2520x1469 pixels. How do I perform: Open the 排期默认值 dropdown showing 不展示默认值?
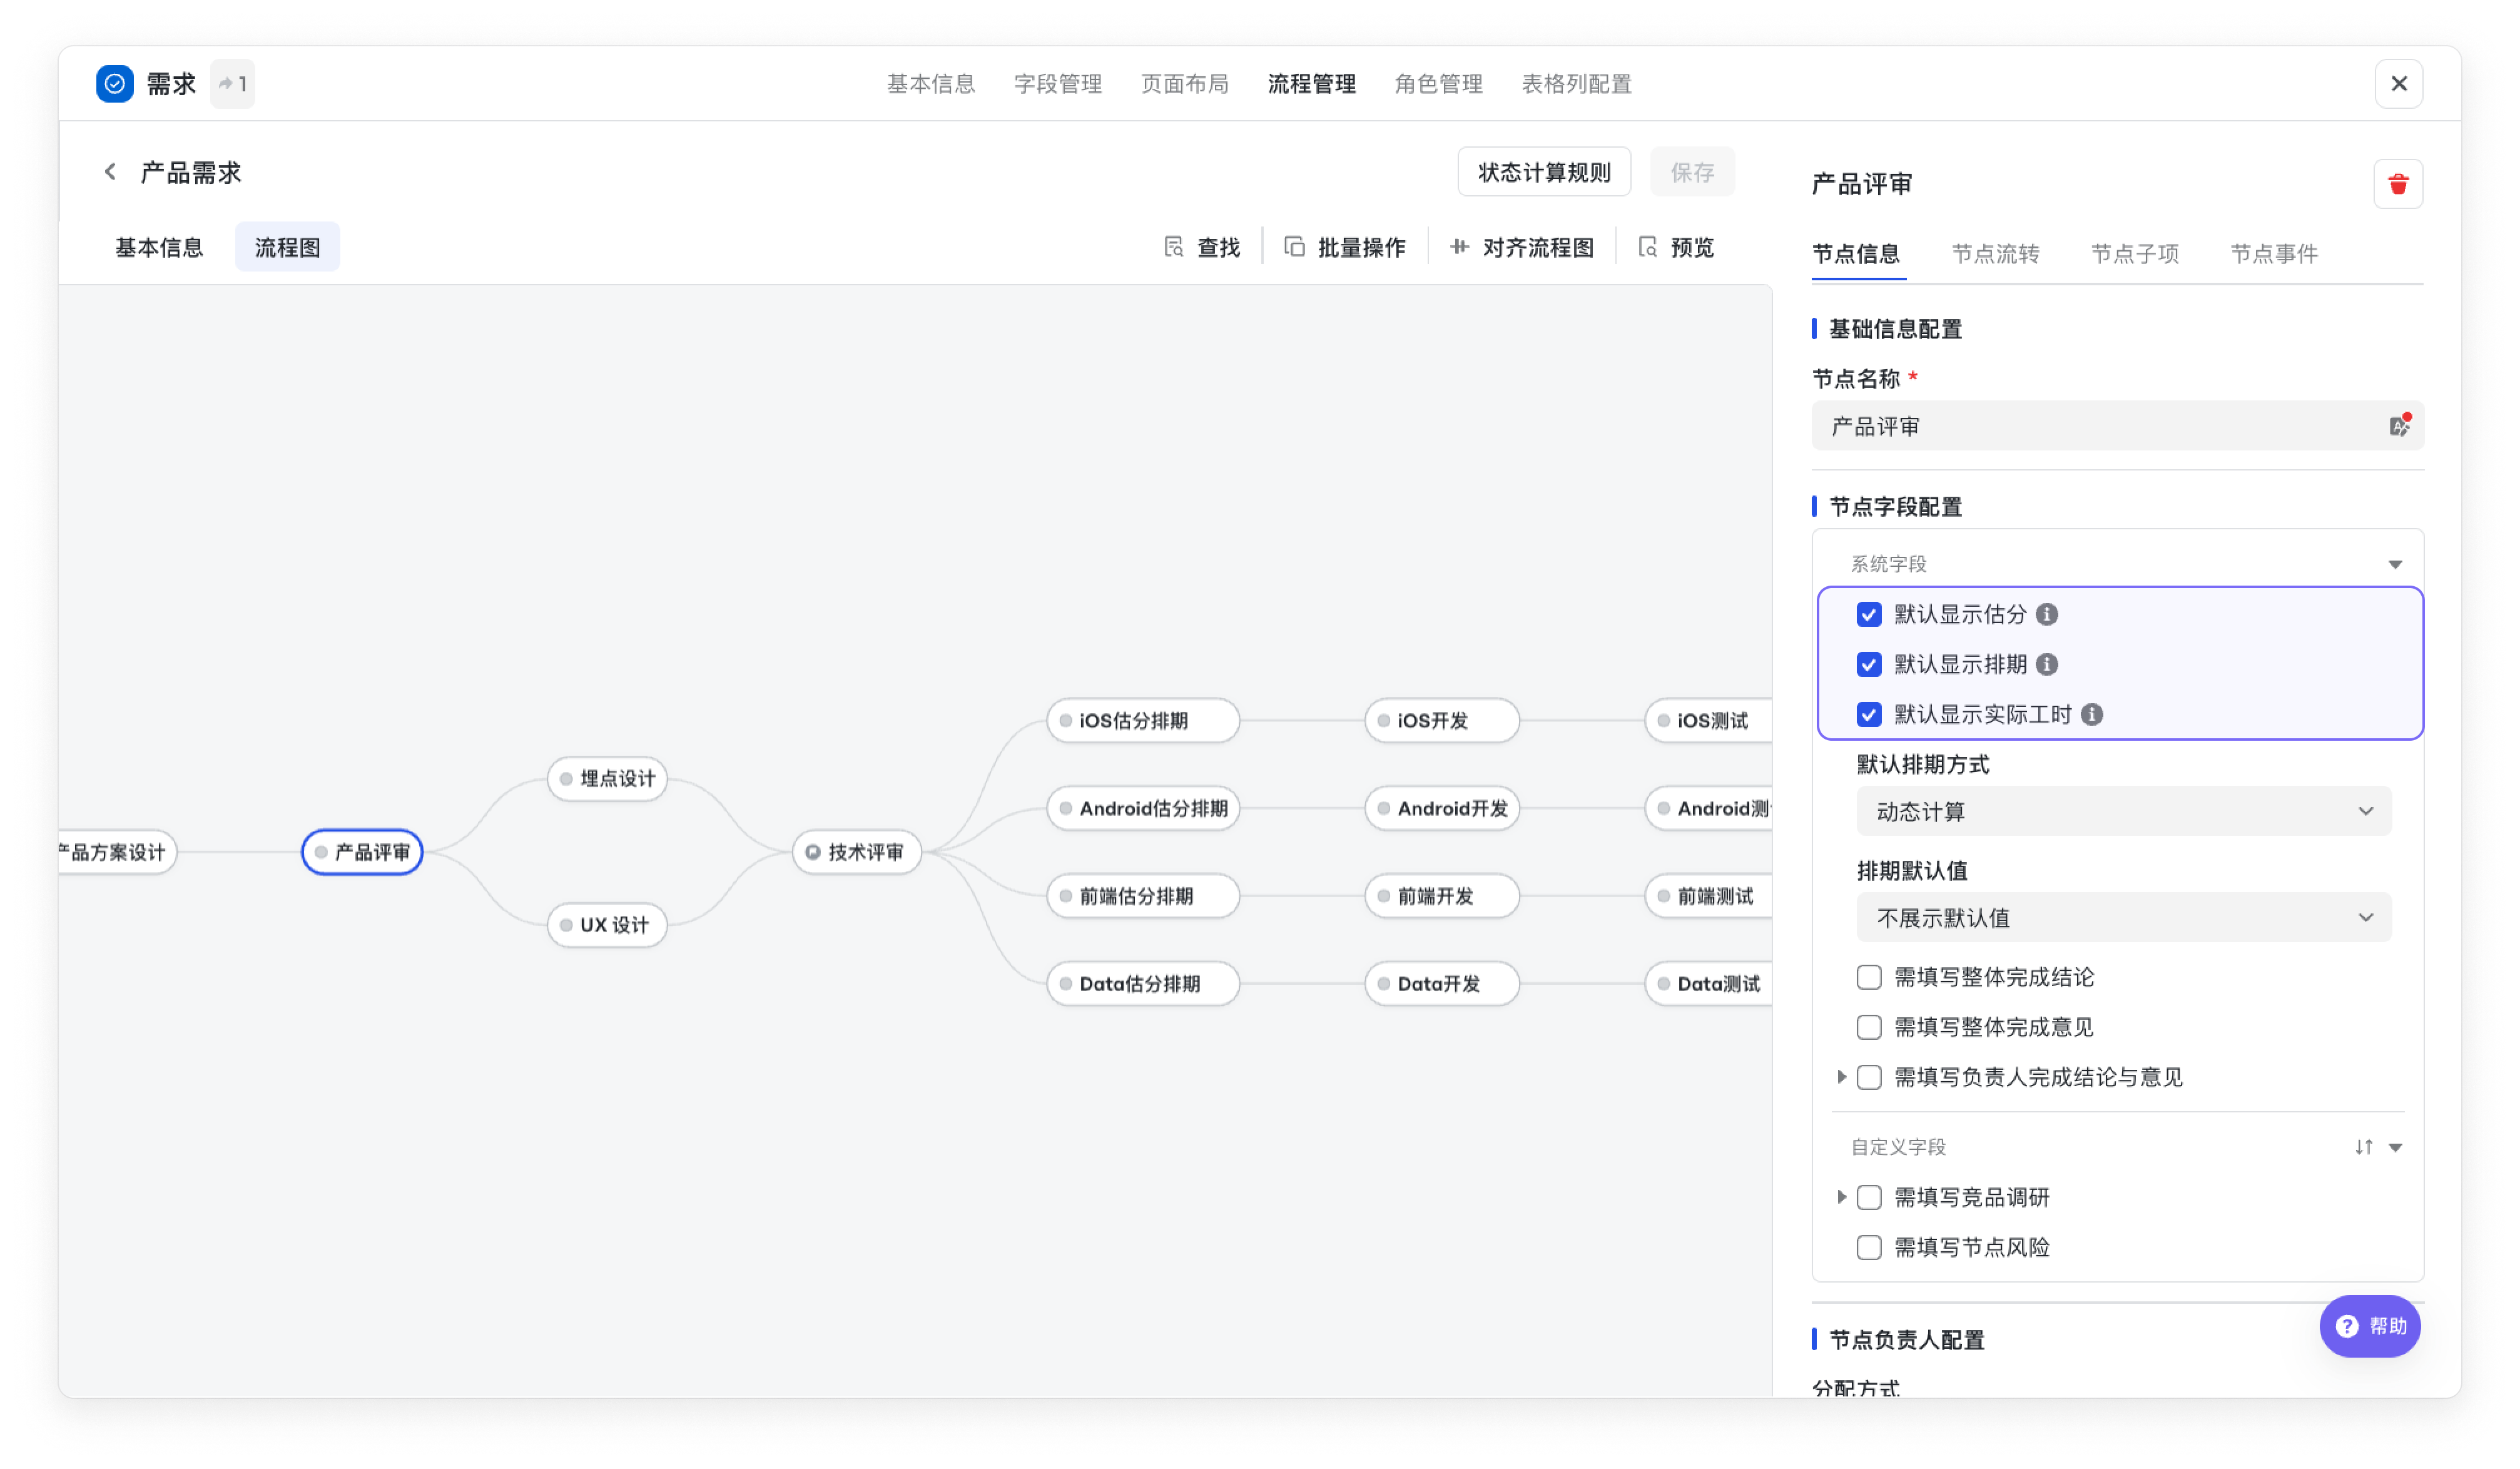tap(2123, 917)
